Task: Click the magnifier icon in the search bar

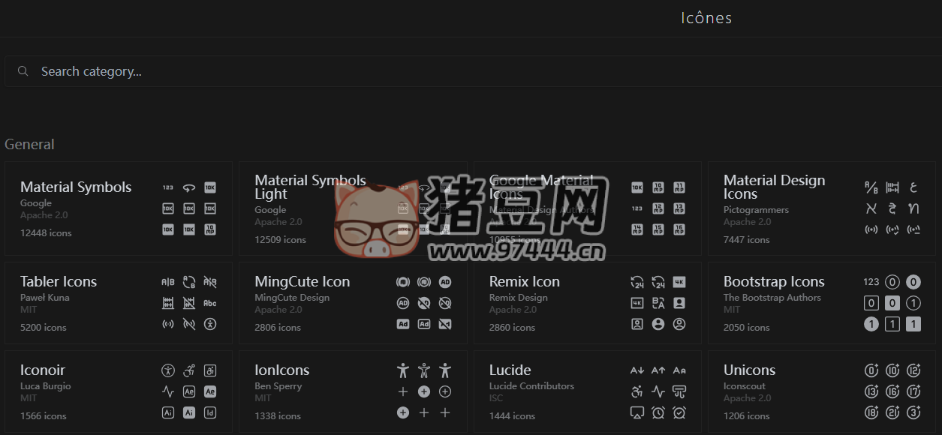Action: pos(23,71)
